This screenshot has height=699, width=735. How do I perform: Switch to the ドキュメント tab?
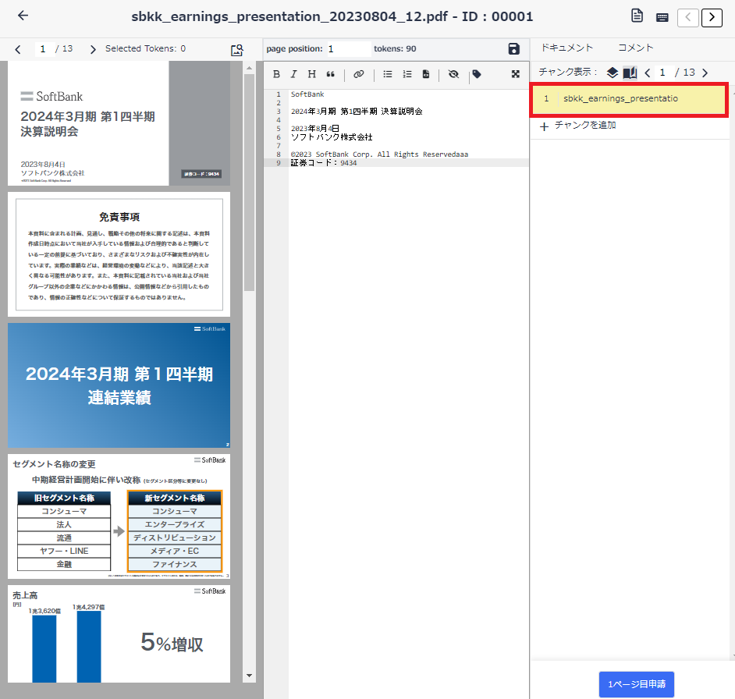coord(566,48)
